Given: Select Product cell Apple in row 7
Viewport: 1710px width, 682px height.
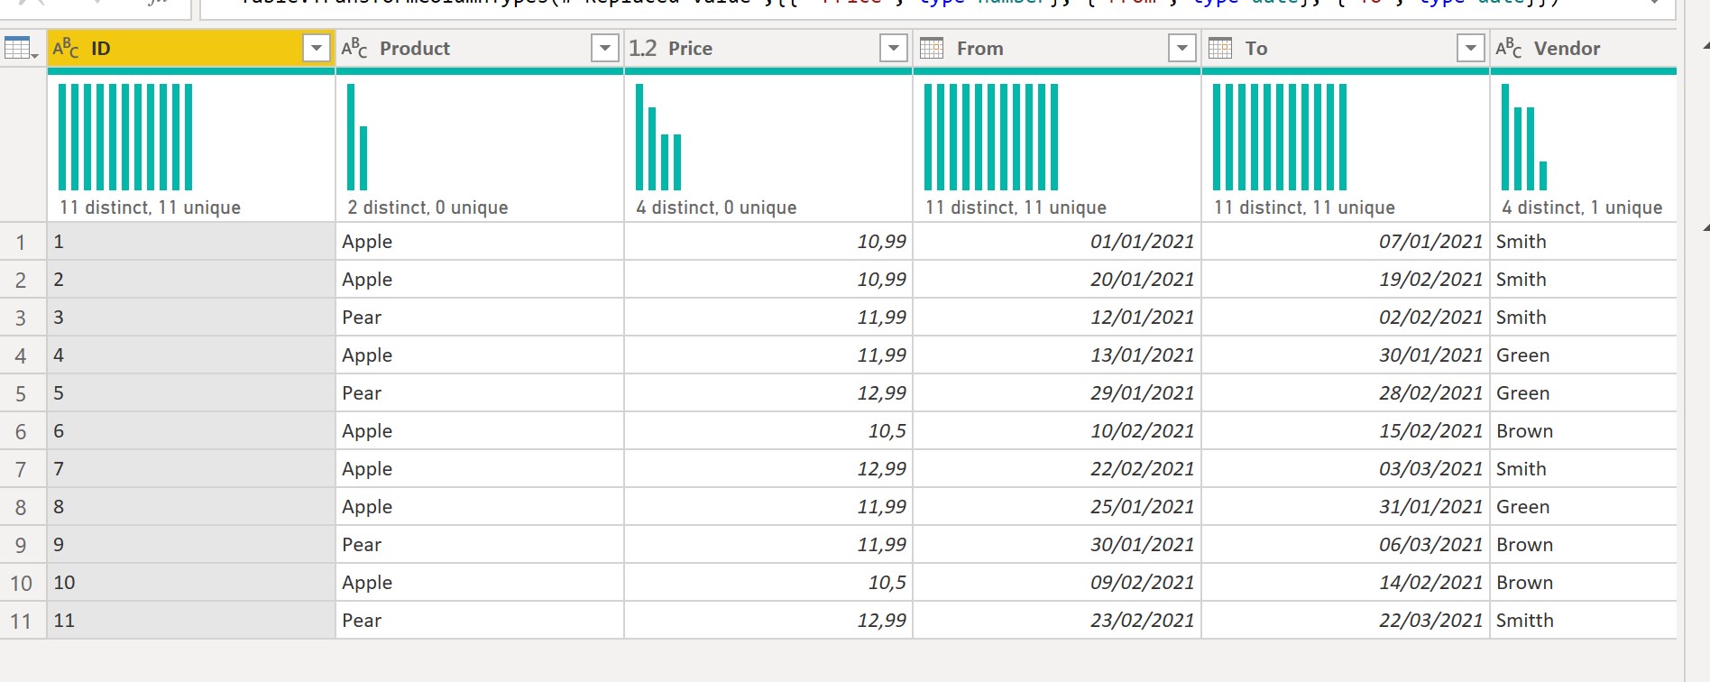Looking at the screenshot, I should [480, 469].
